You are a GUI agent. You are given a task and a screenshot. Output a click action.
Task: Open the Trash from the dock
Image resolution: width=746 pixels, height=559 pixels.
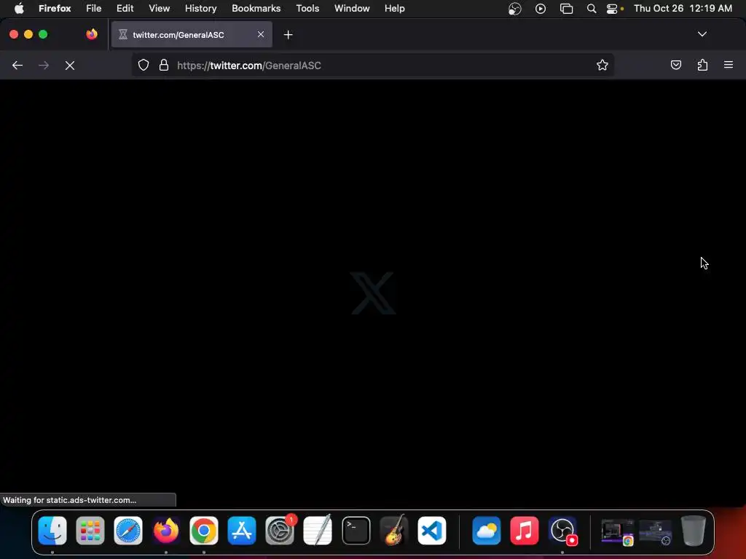click(x=694, y=531)
